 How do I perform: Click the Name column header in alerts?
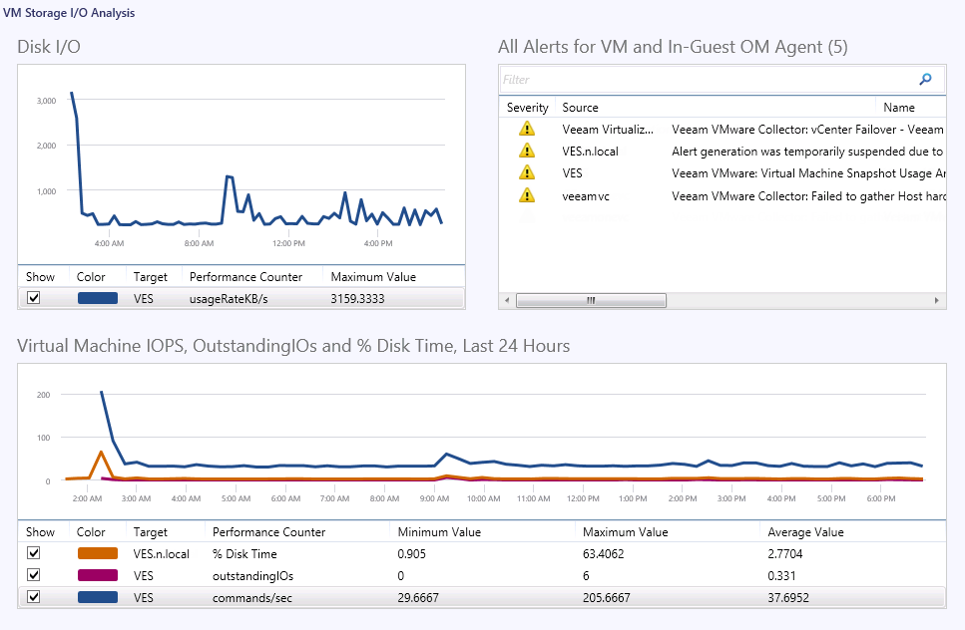pyautogui.click(x=898, y=108)
